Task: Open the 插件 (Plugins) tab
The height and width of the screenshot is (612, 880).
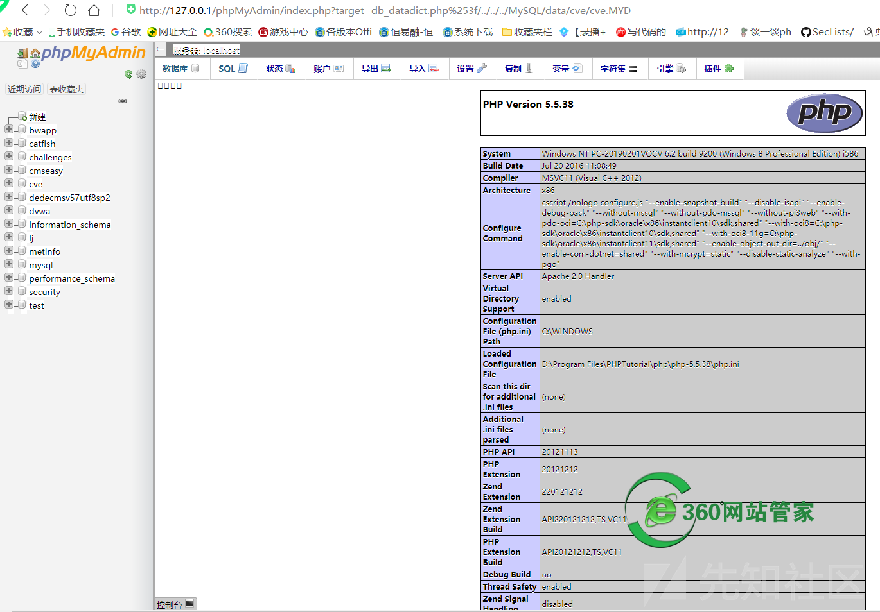Action: tap(719, 69)
